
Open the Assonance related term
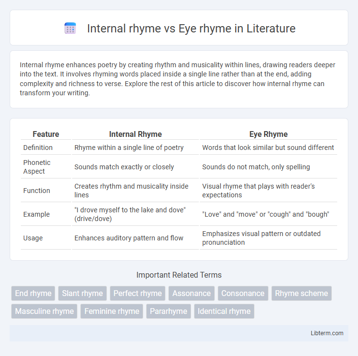[x=191, y=293]
